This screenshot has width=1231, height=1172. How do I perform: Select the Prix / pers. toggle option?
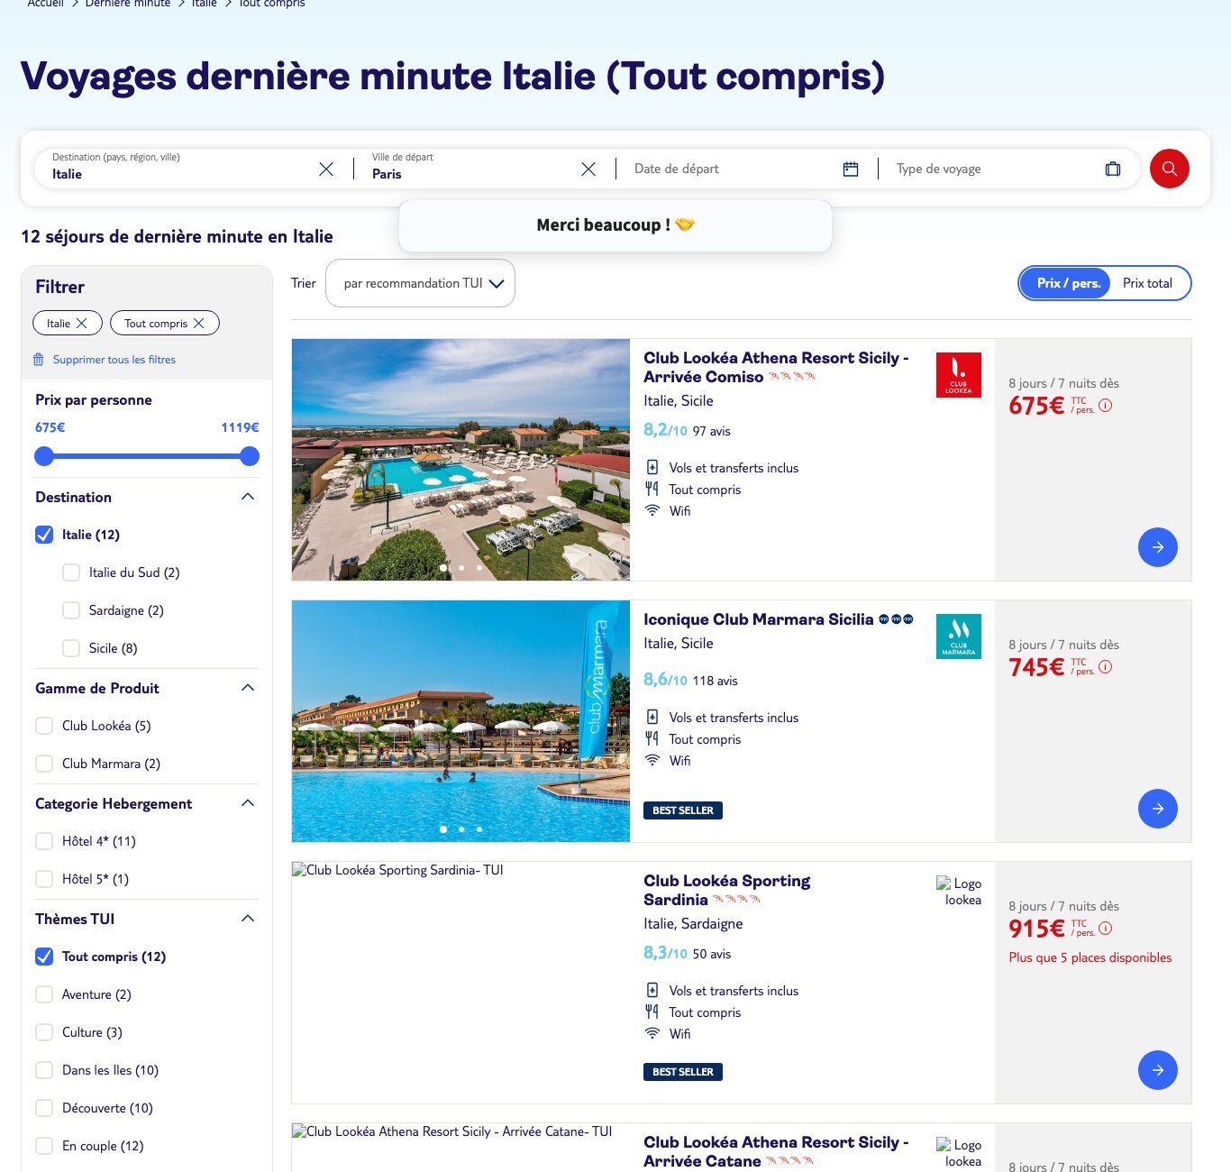coord(1067,283)
